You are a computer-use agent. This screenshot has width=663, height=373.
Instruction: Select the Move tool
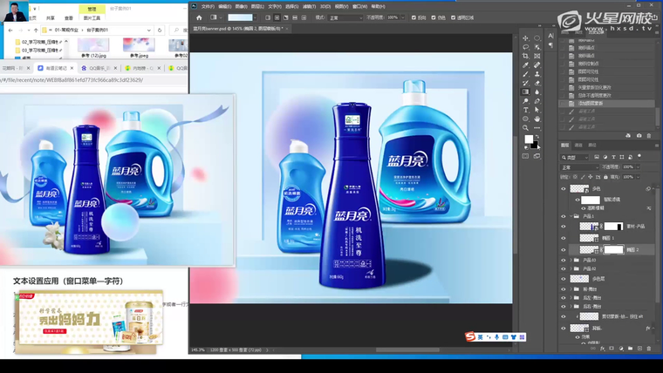pos(525,38)
